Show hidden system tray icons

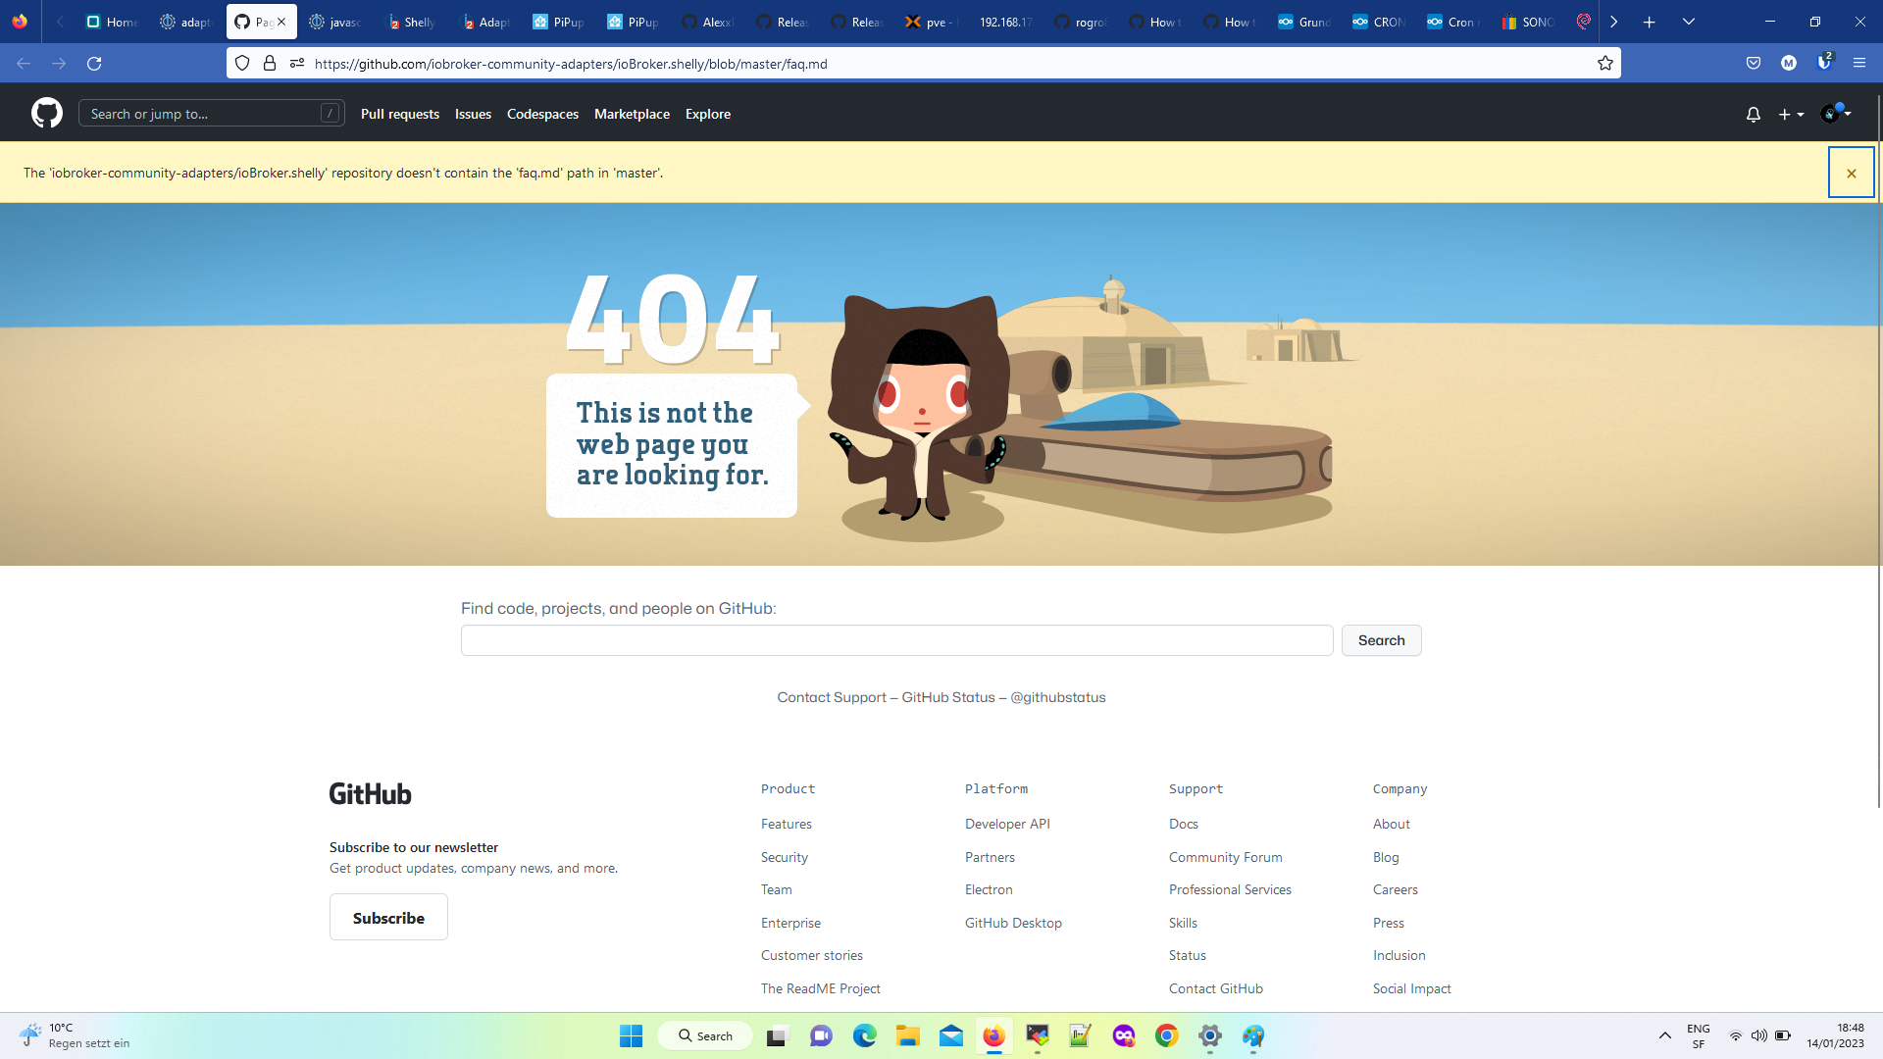pos(1665,1036)
